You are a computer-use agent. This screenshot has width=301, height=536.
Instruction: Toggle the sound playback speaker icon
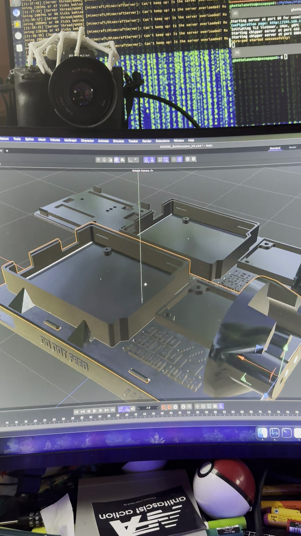(133, 409)
